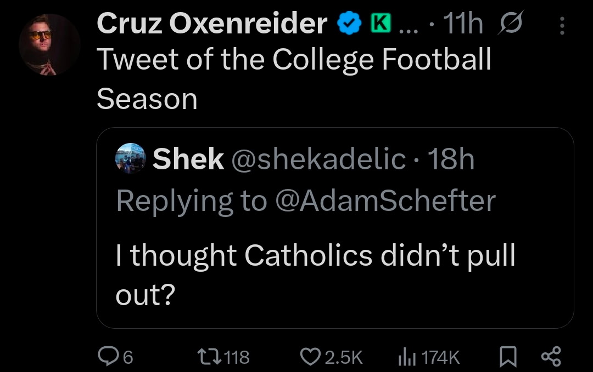Click the "Tweet of the College Football Season" text
This screenshot has height=372, width=593.
(x=293, y=60)
